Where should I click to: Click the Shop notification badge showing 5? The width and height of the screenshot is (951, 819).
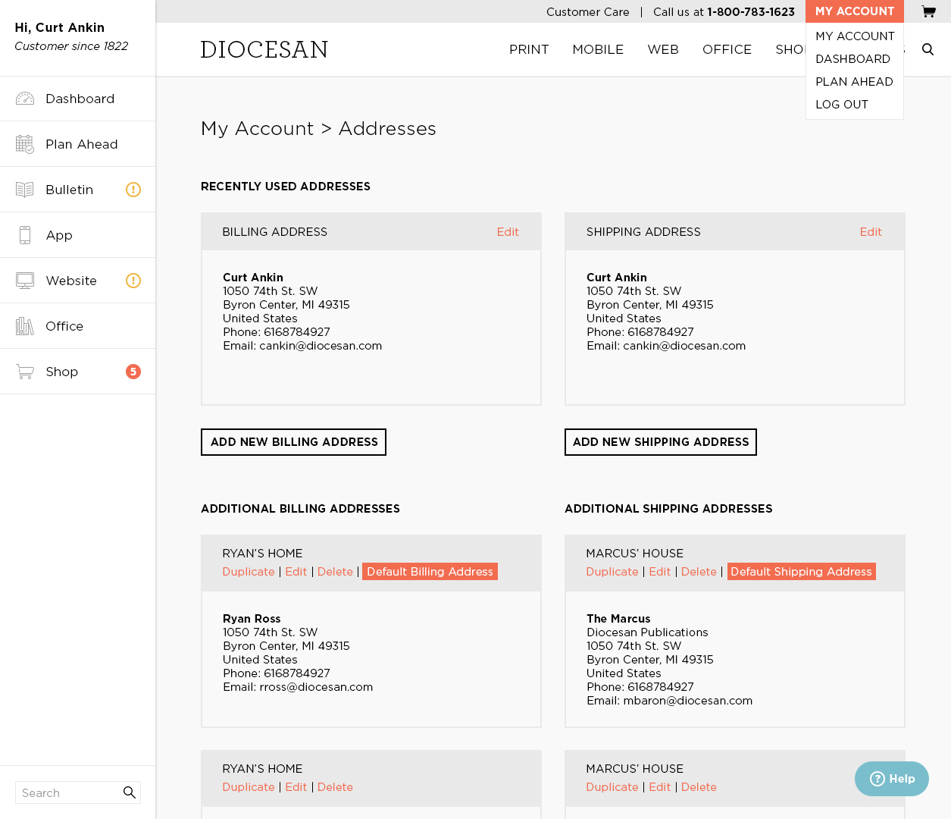coord(133,372)
